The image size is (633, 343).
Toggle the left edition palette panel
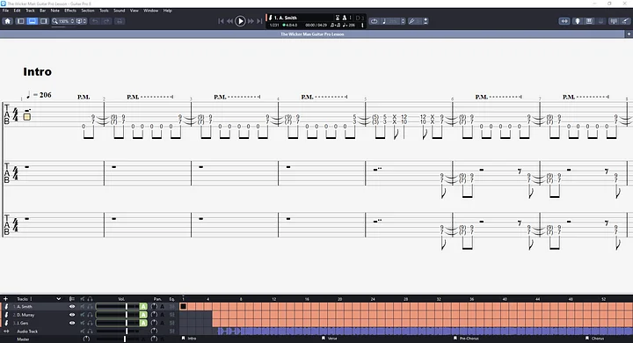point(20,21)
